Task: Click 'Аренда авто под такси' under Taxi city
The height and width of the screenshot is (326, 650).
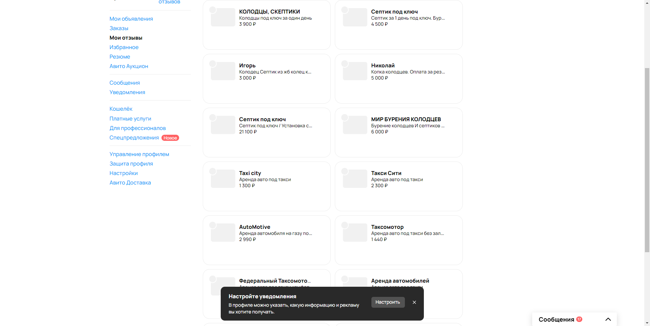Action: pos(265,180)
